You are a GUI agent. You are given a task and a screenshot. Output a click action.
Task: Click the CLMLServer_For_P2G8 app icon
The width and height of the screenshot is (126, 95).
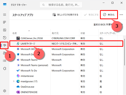18,38
